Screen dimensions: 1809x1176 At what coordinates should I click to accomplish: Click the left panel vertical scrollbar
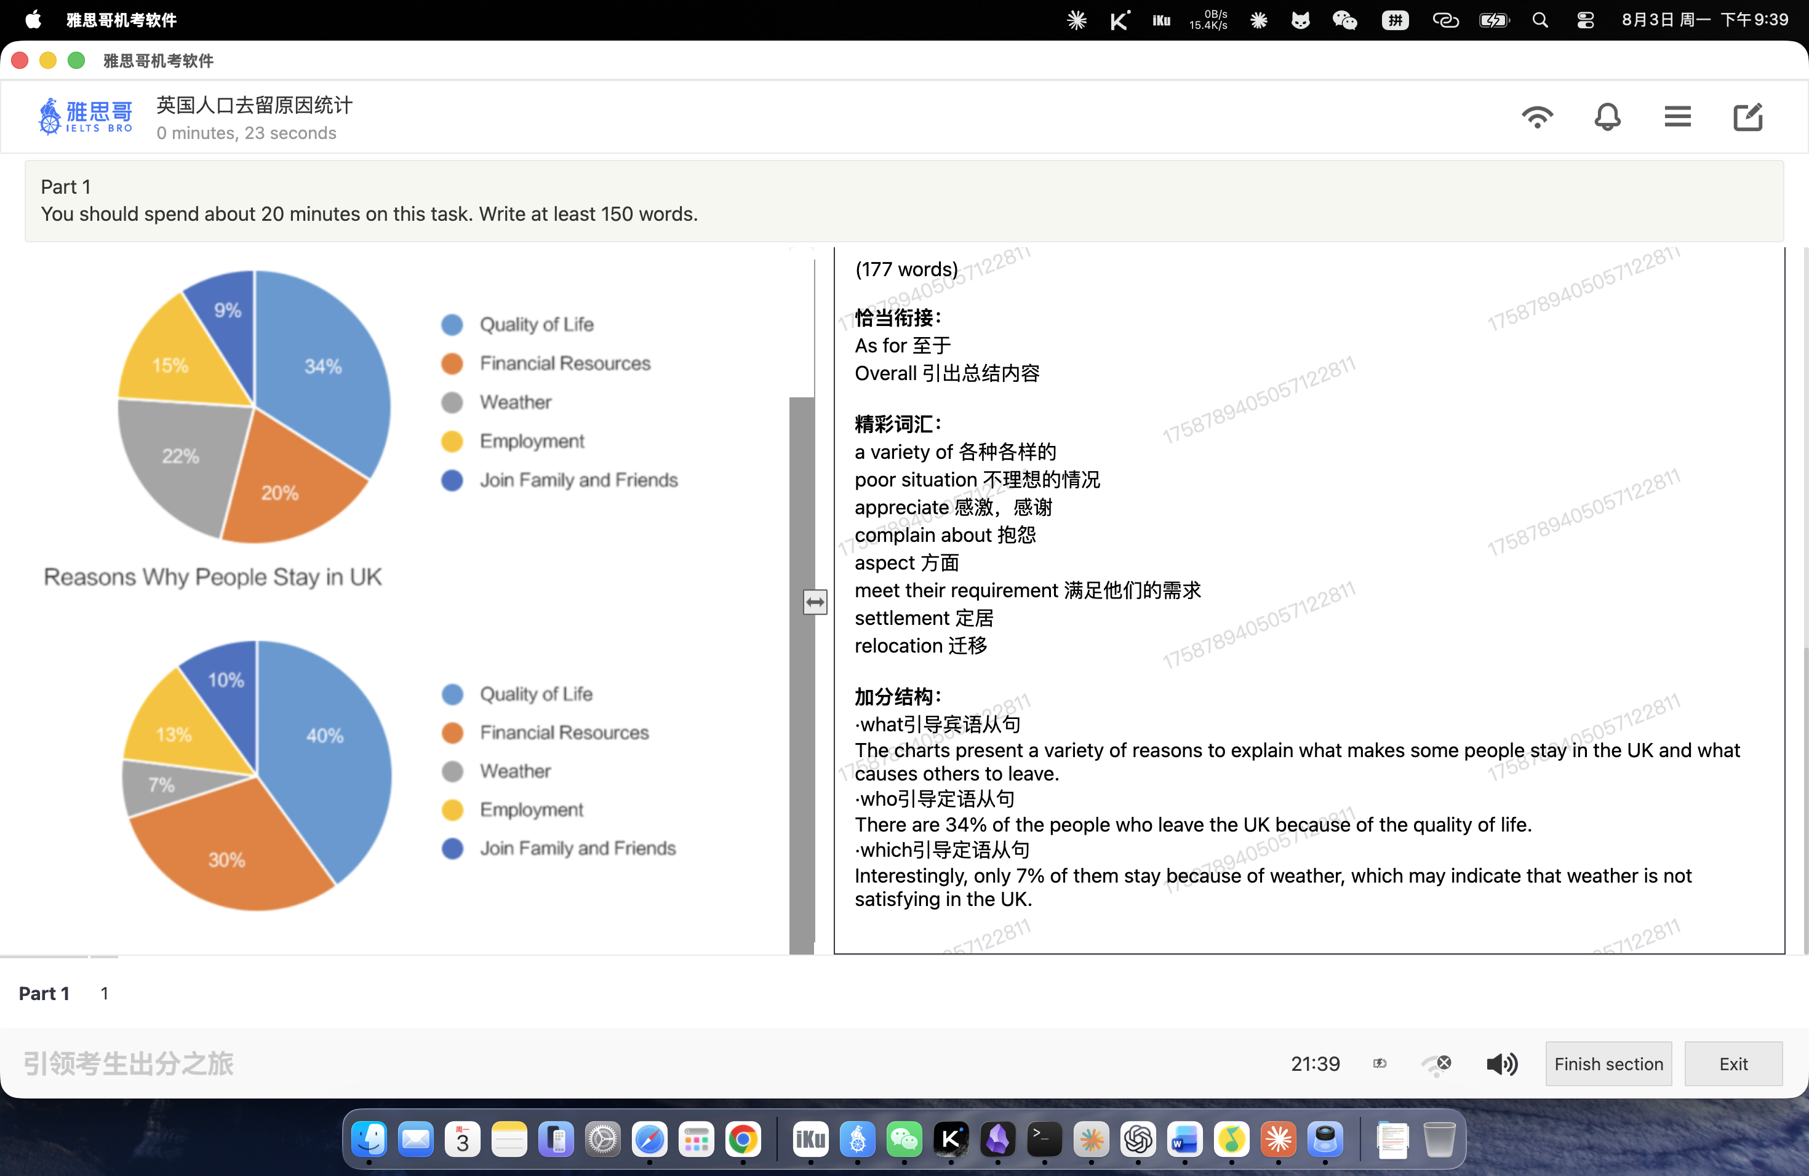click(801, 675)
